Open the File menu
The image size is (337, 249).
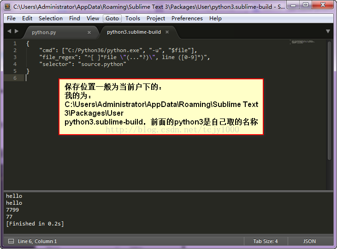point(11,18)
